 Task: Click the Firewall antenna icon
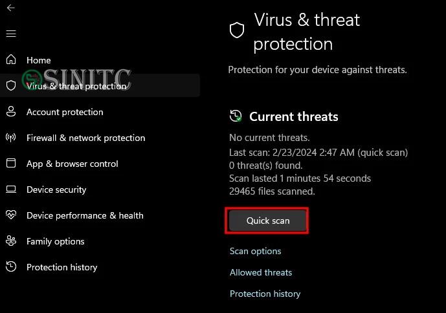click(11, 138)
